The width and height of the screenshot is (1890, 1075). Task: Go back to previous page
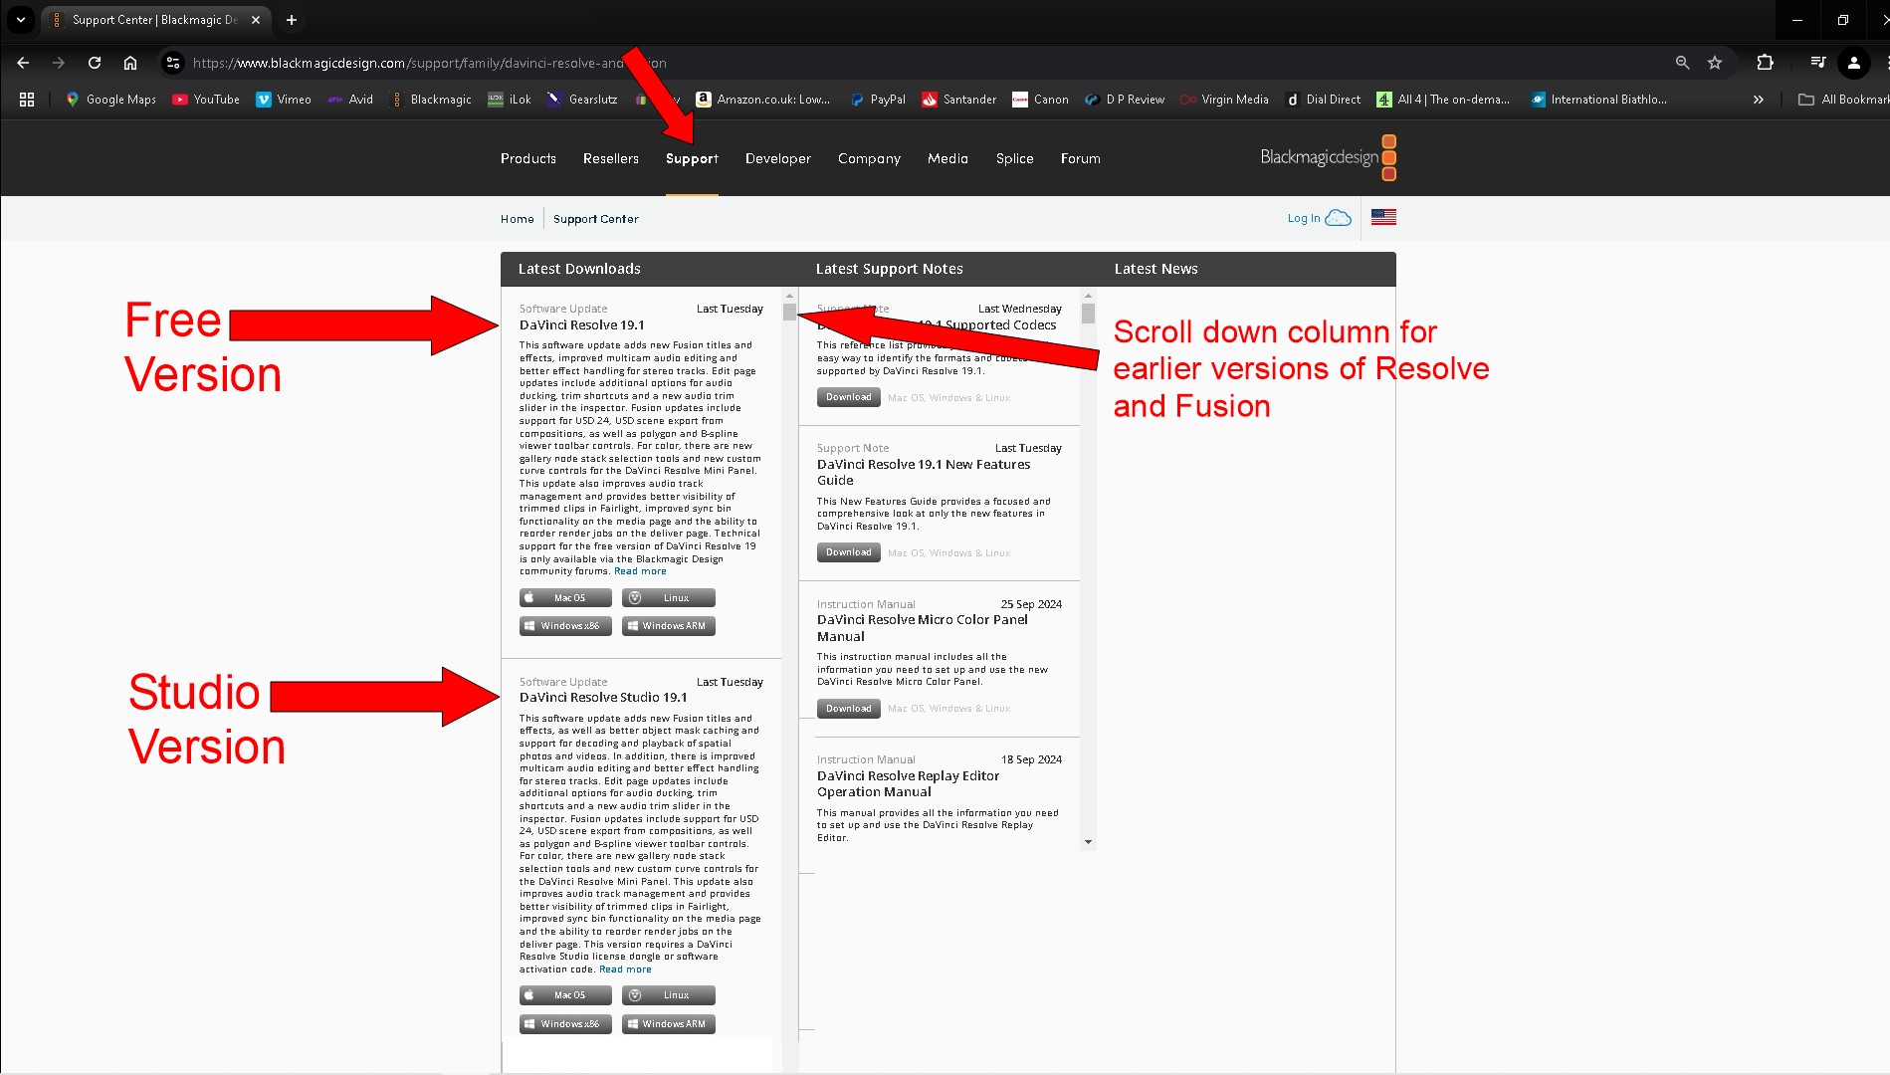23,63
